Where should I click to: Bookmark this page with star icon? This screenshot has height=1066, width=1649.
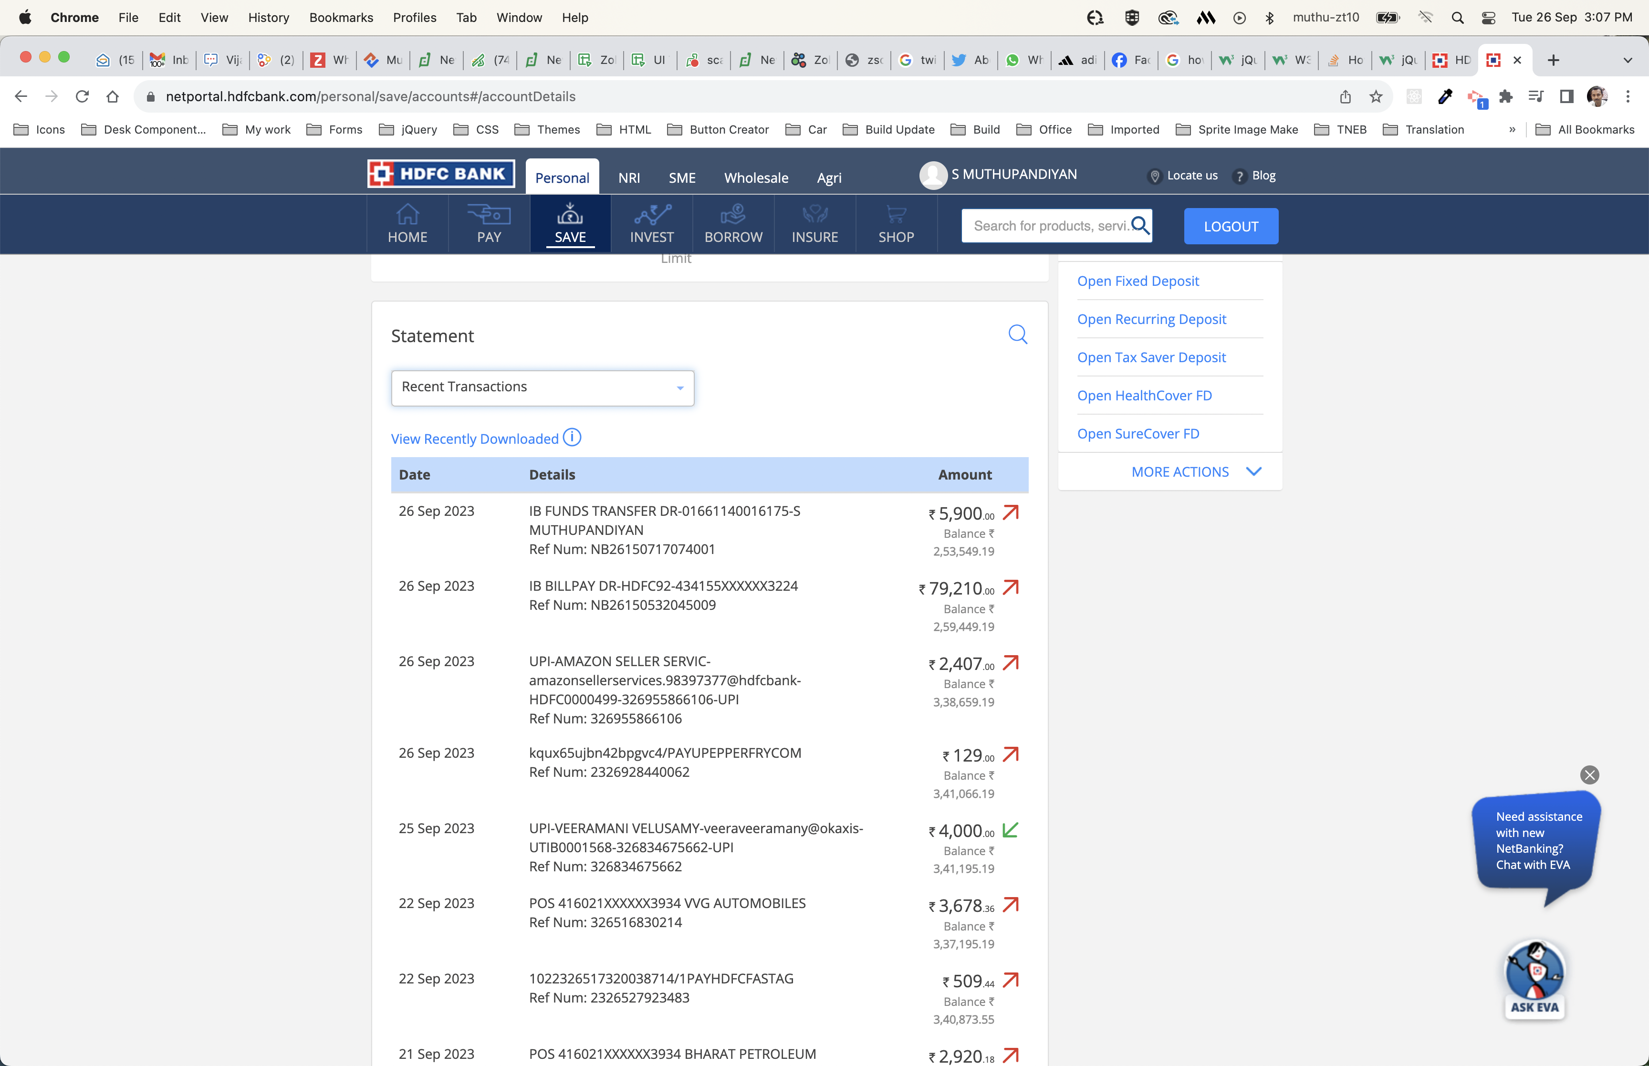pyautogui.click(x=1376, y=97)
